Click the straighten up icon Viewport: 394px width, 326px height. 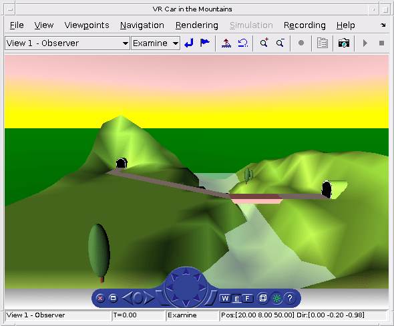(226, 43)
